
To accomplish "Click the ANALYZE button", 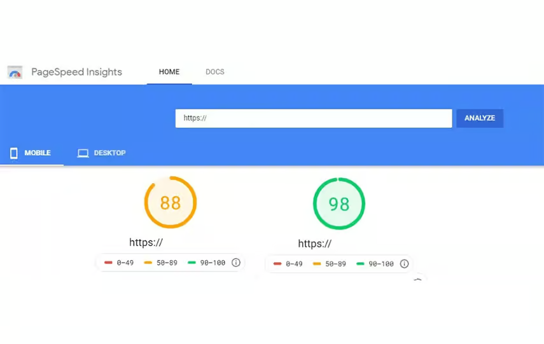I will (480, 118).
